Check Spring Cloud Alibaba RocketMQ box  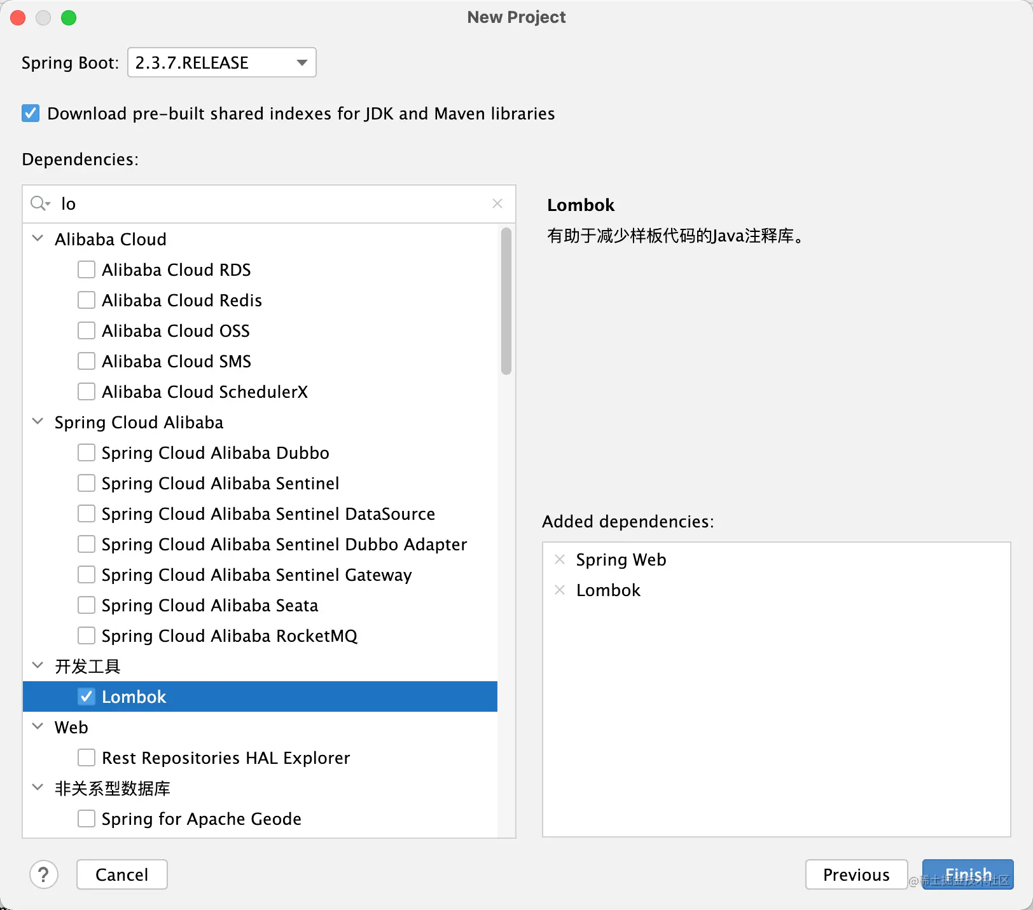point(87,635)
